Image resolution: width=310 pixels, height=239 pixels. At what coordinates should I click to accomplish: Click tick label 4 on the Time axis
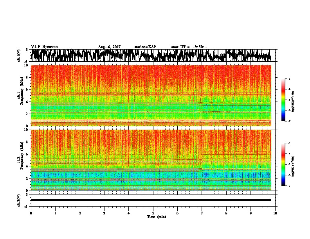click(x=129, y=213)
